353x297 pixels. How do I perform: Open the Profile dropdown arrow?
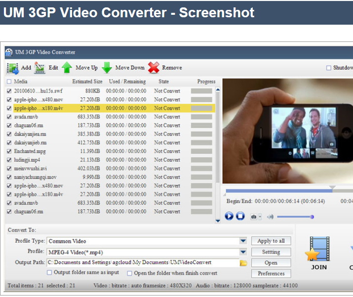243,252
